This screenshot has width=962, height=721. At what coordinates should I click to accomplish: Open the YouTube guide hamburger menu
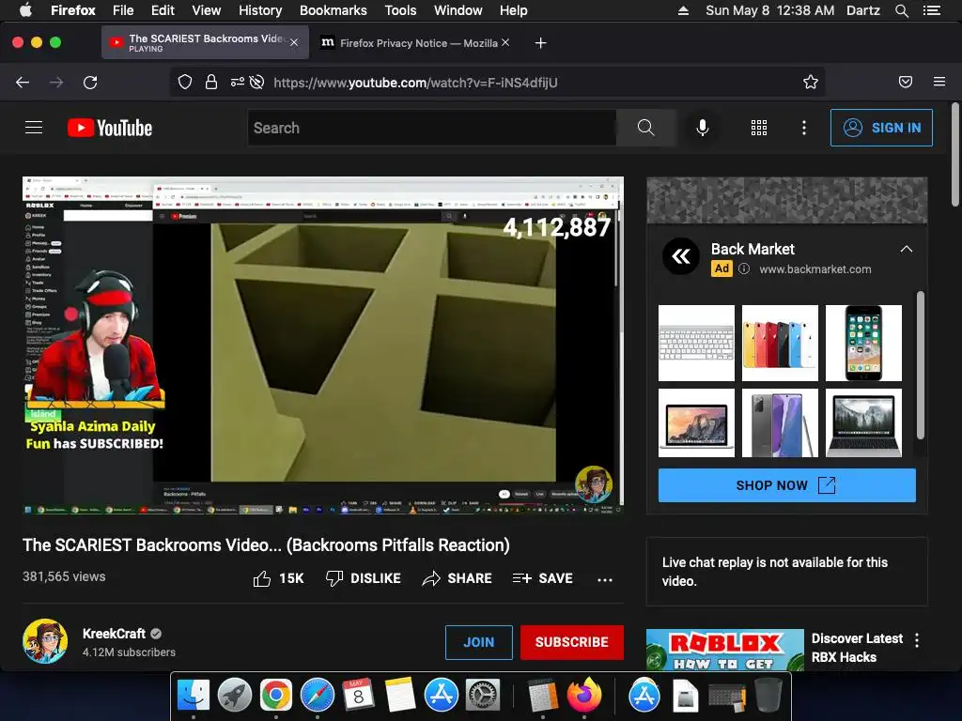[34, 128]
